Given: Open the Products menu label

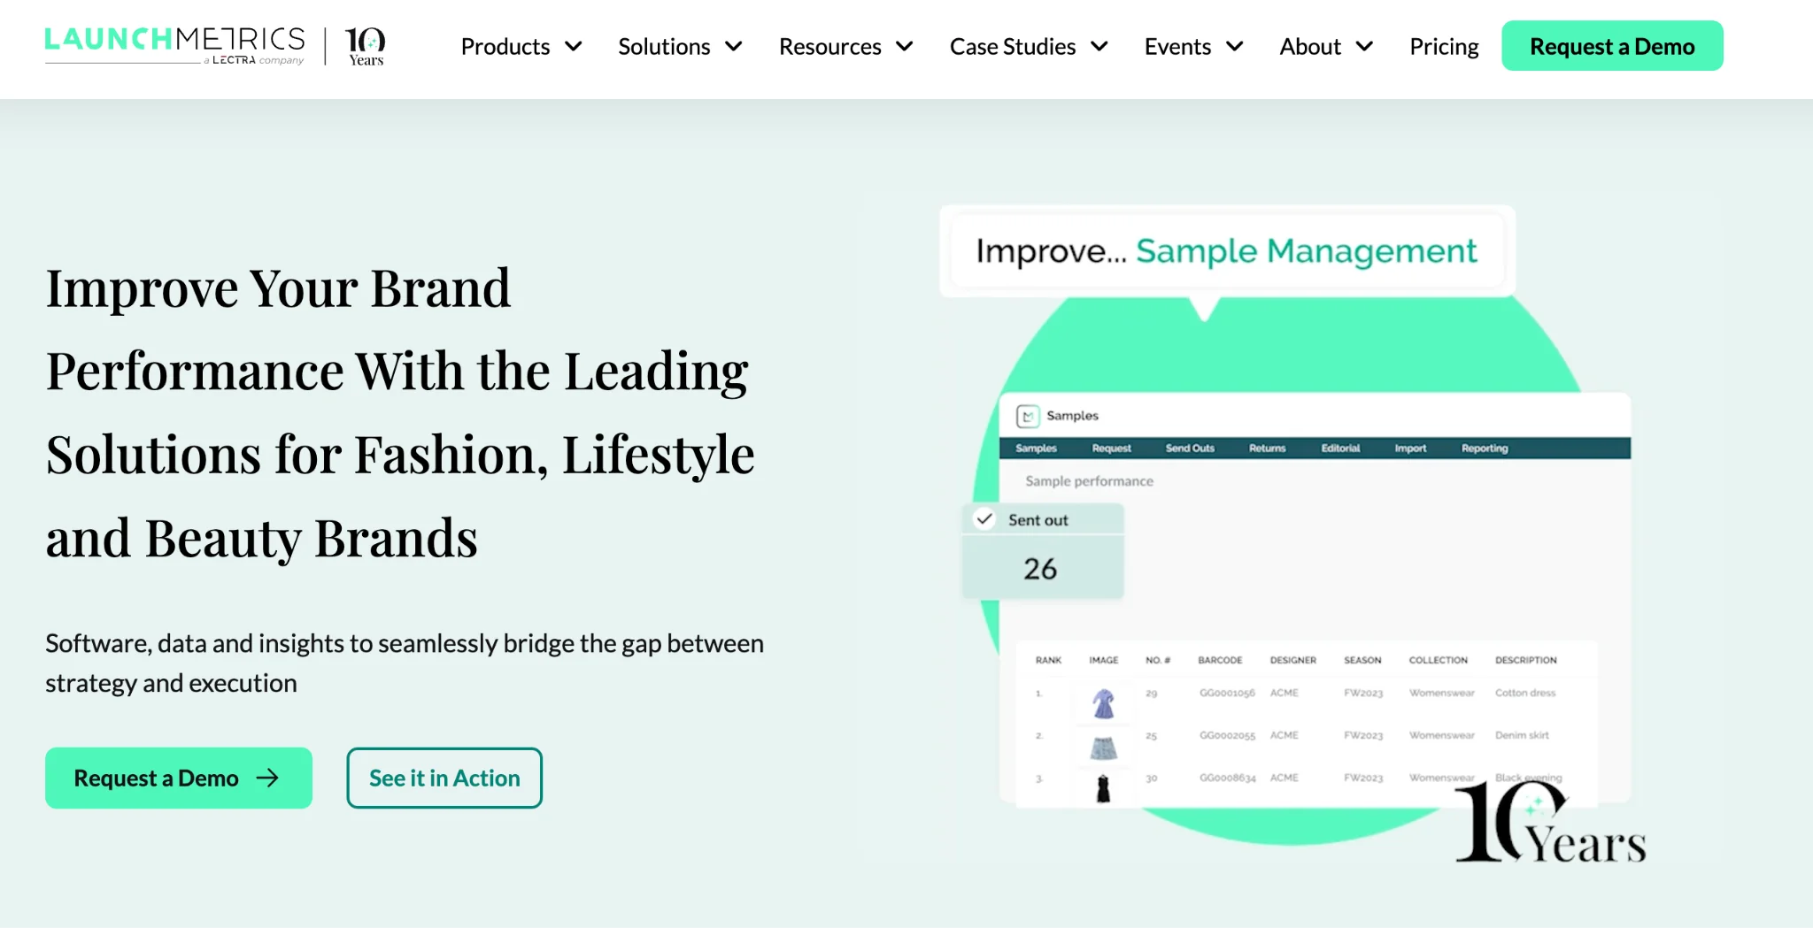Looking at the screenshot, I should [505, 46].
